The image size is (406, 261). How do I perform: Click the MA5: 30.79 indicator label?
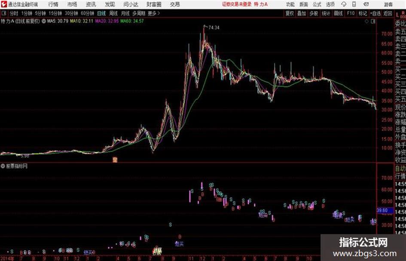[58, 21]
